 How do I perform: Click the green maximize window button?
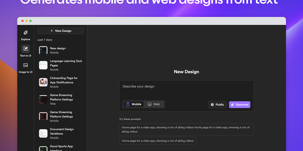[30, 21]
